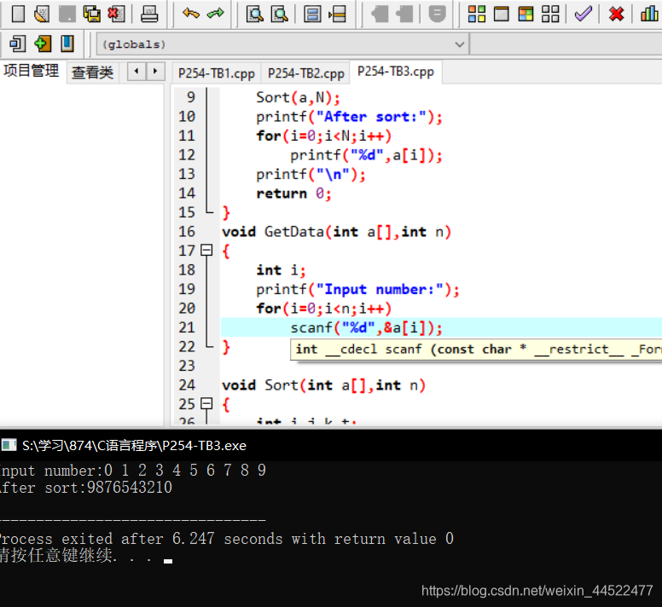The width and height of the screenshot is (662, 607).
Task: Click the Print toolbar icon
Action: coord(149,14)
